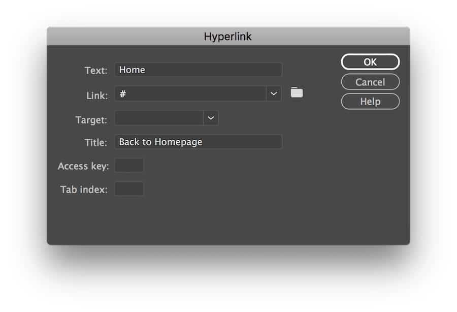Click the OK button
Image resolution: width=457 pixels, height=312 pixels.
(370, 61)
